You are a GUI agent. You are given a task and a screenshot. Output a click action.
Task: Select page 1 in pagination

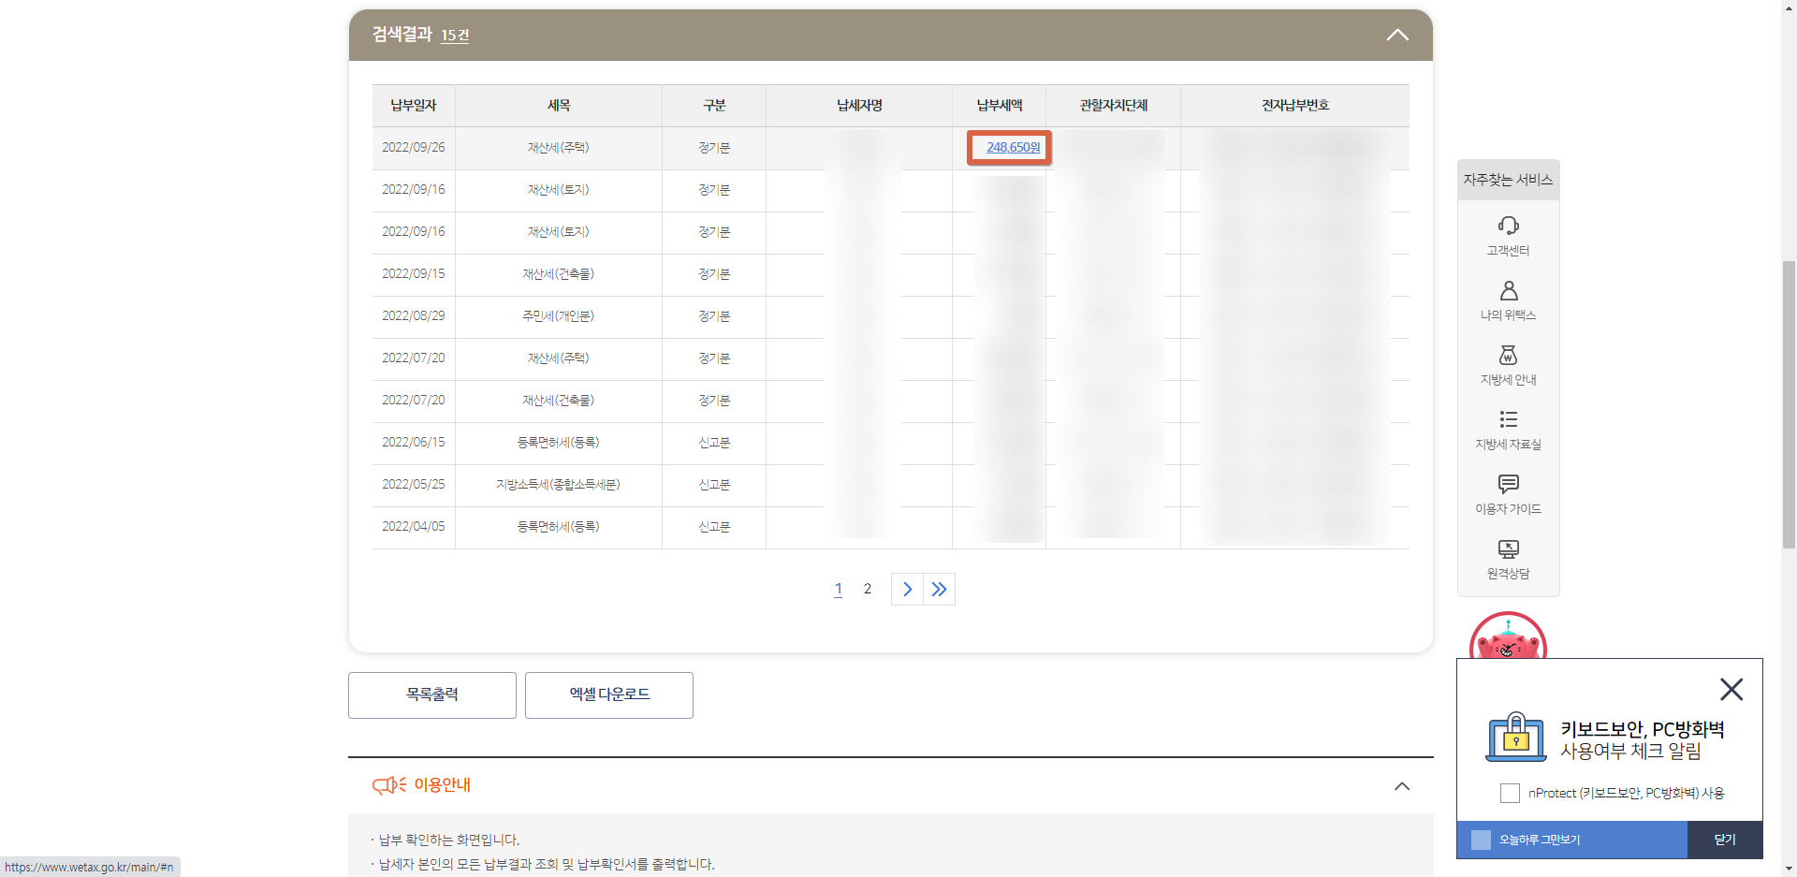tap(839, 589)
